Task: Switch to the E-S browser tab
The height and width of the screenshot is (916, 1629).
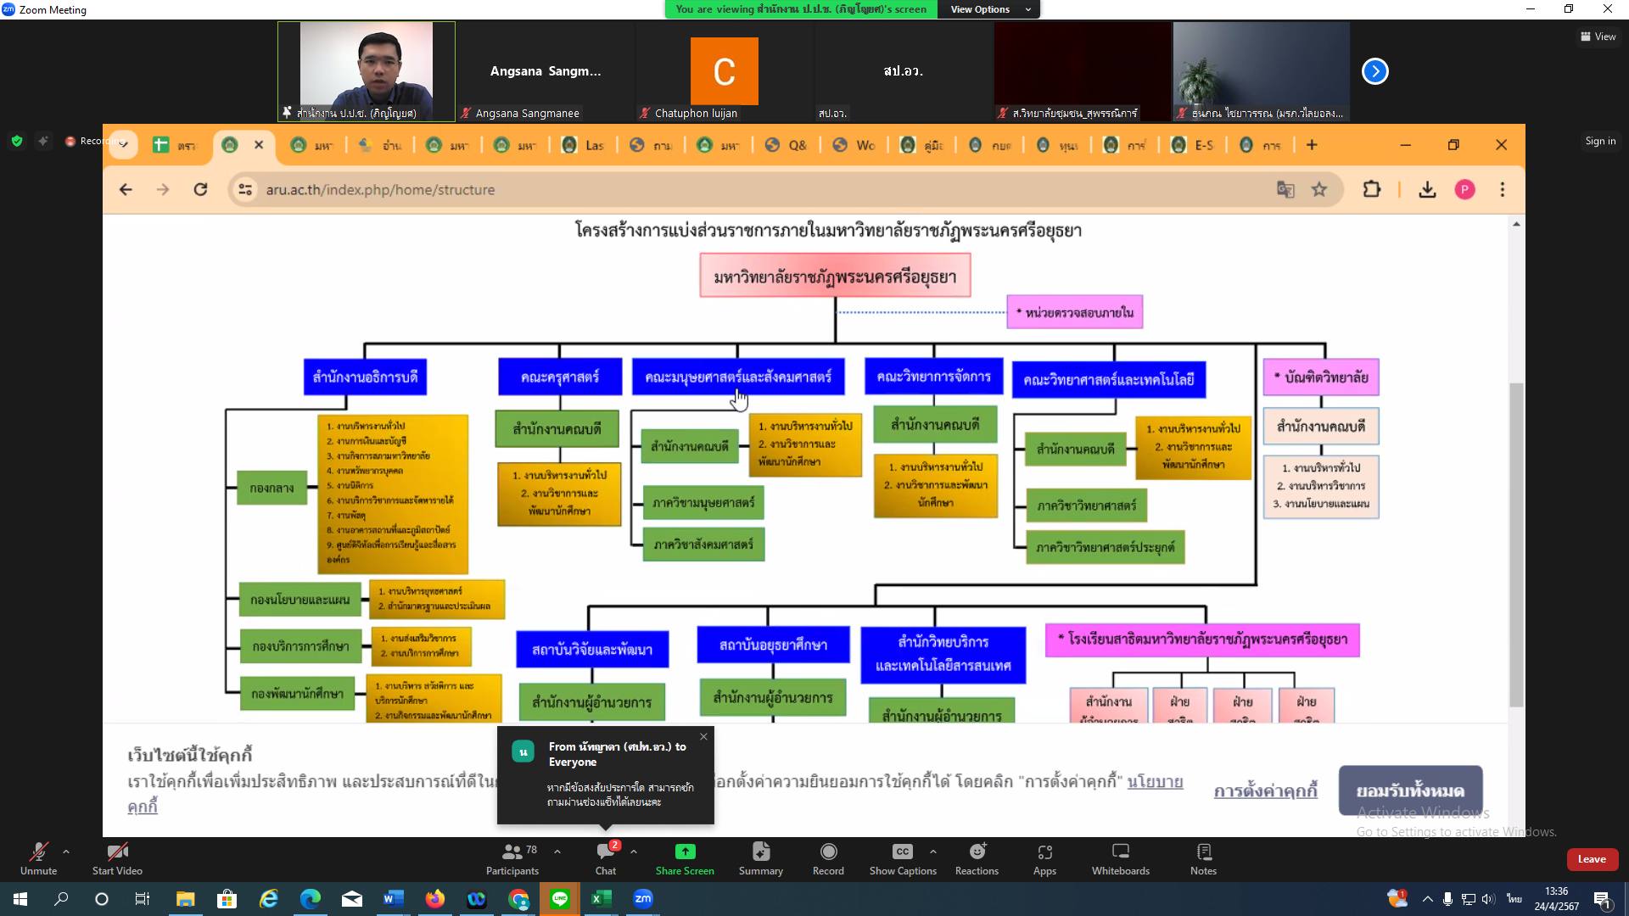Action: tap(1192, 145)
